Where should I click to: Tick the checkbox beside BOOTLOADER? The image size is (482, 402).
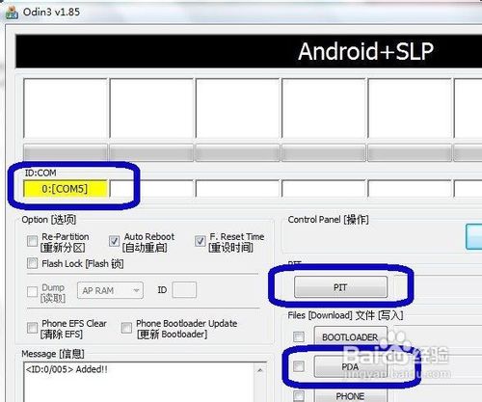point(299,336)
